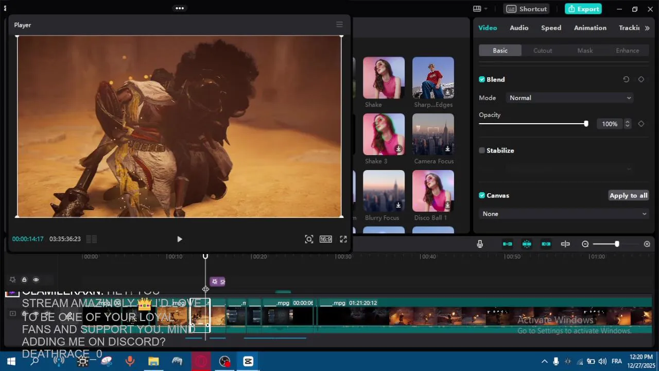The image size is (659, 371).
Task: Hide the effects track with eye icon
Action: [x=36, y=280]
